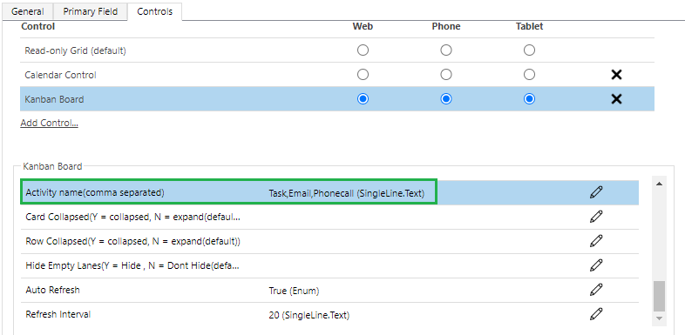Click the Add Control link
Screen dimensions: 685x335
[49, 123]
